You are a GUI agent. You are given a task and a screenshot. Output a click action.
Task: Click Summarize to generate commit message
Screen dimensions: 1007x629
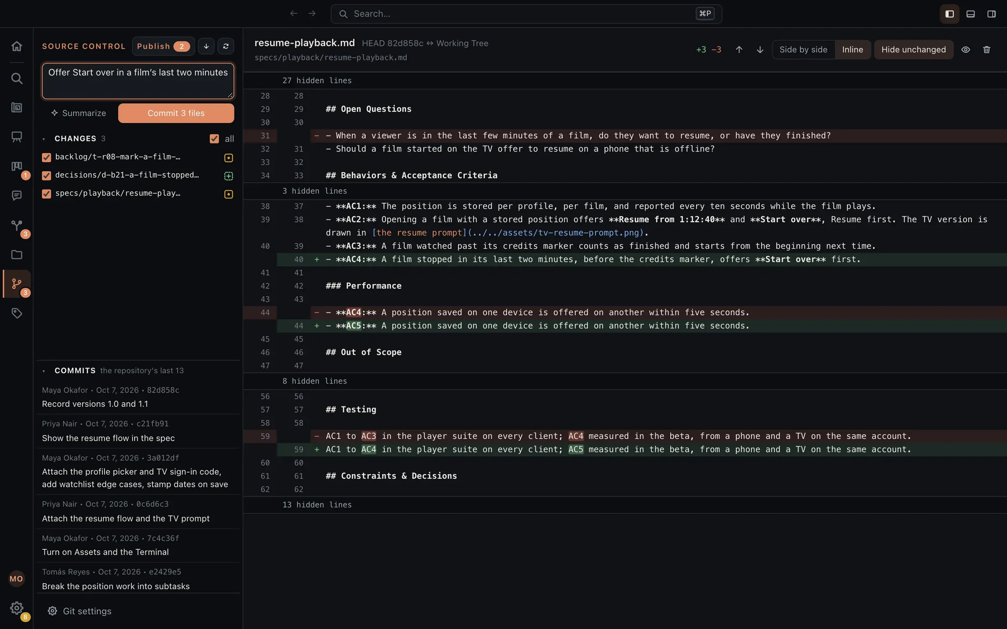pos(78,113)
